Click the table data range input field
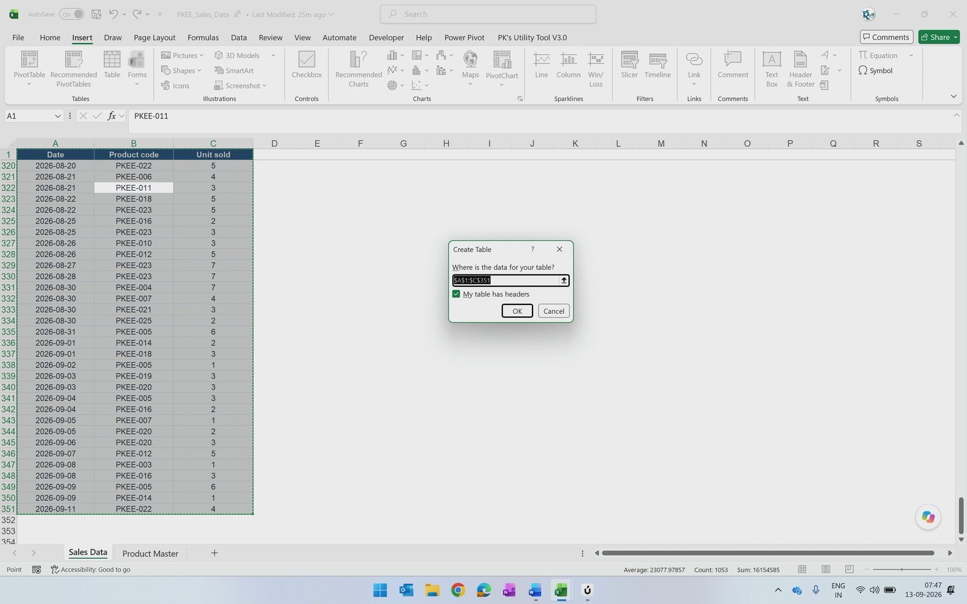The width and height of the screenshot is (967, 604). coord(506,280)
